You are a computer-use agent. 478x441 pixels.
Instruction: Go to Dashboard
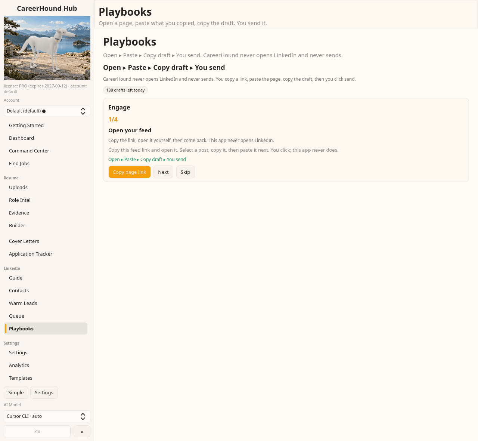click(x=46, y=138)
